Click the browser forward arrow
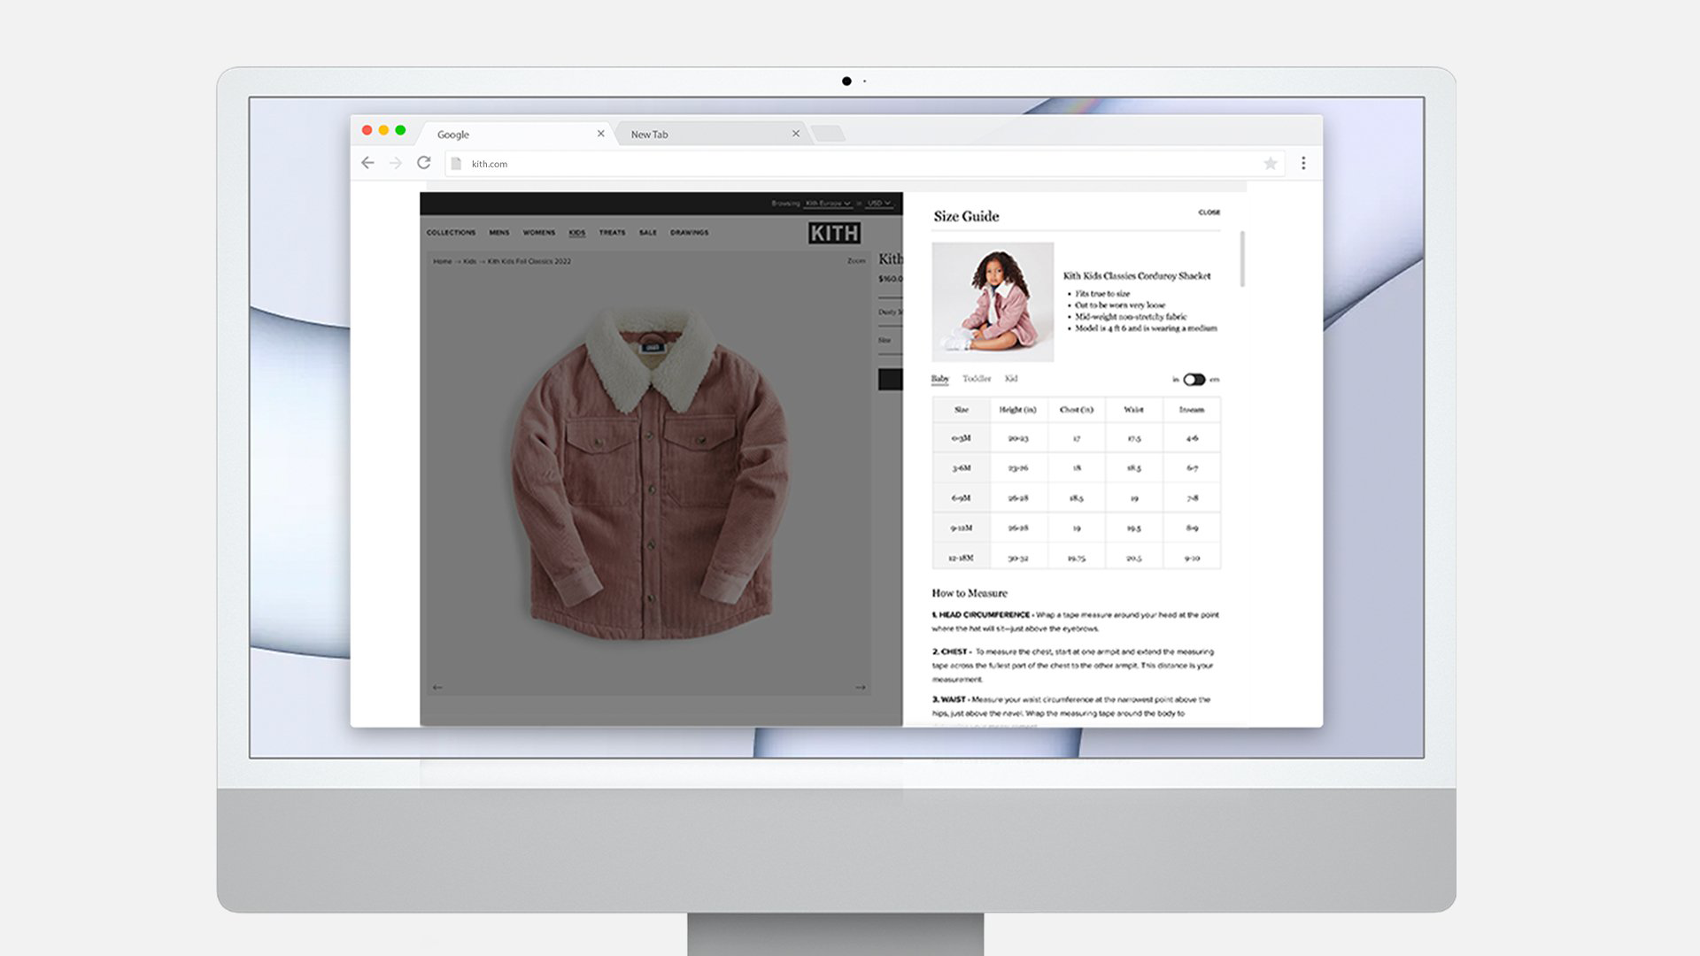This screenshot has width=1700, height=956. click(x=396, y=163)
